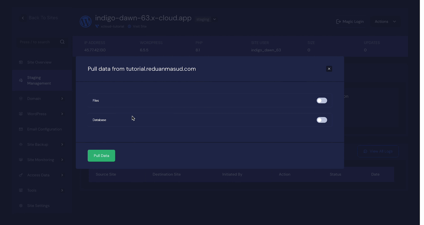Click the search magnifier icon

[62, 42]
